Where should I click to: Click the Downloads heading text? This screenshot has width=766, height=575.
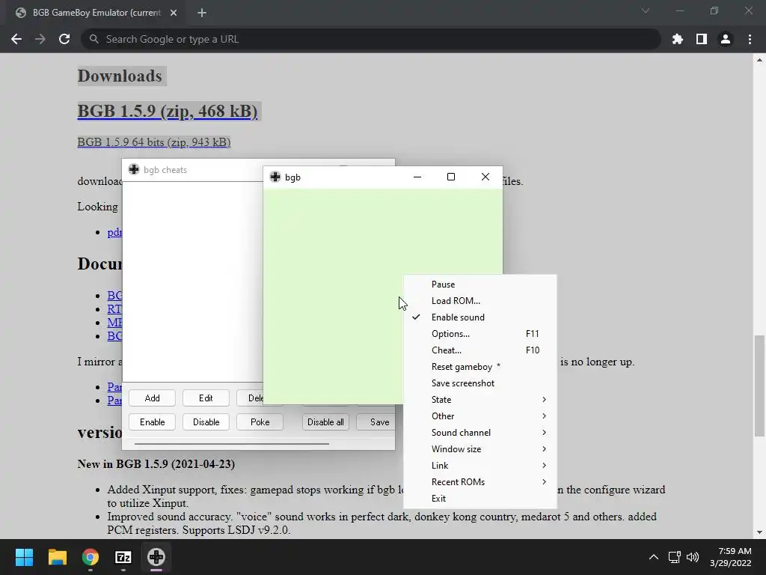click(x=120, y=76)
